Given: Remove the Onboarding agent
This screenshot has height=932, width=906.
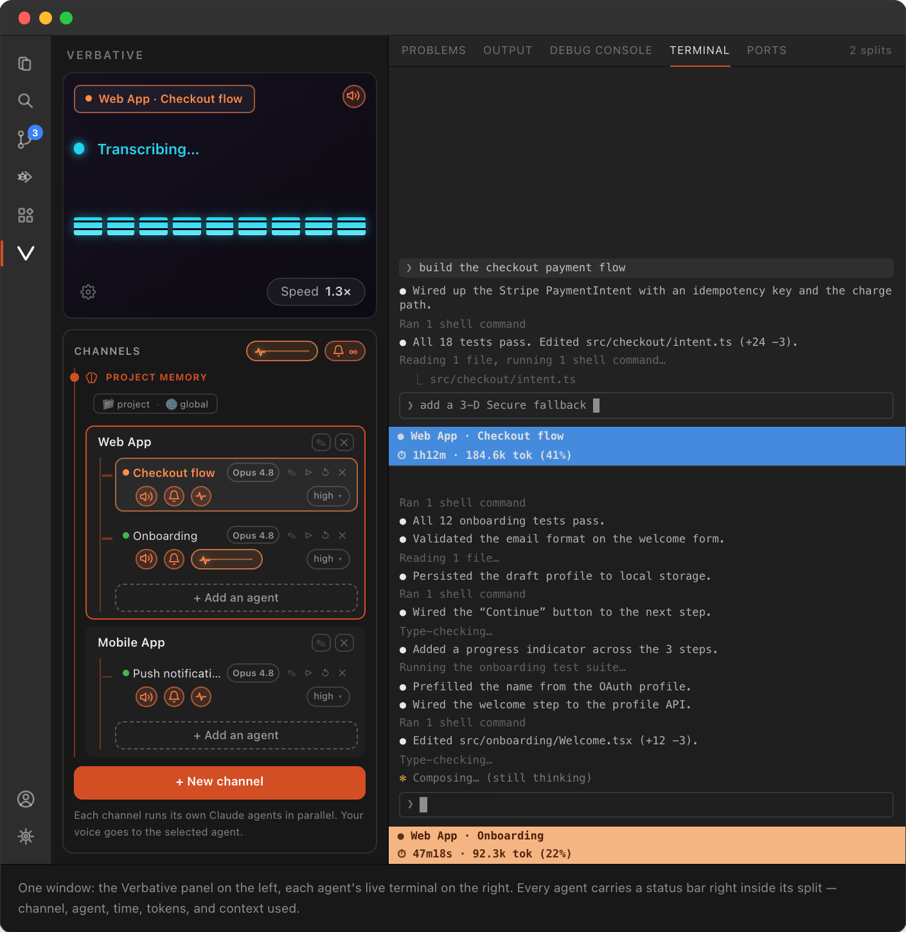Looking at the screenshot, I should [342, 535].
